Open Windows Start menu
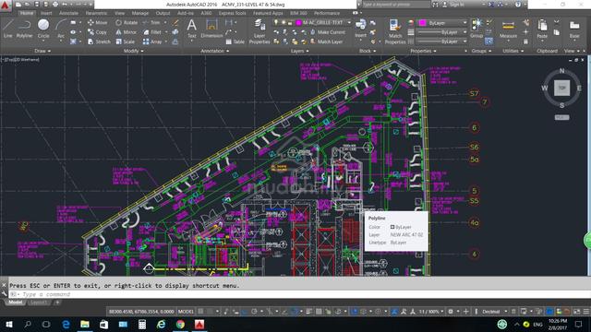 pos(8,324)
